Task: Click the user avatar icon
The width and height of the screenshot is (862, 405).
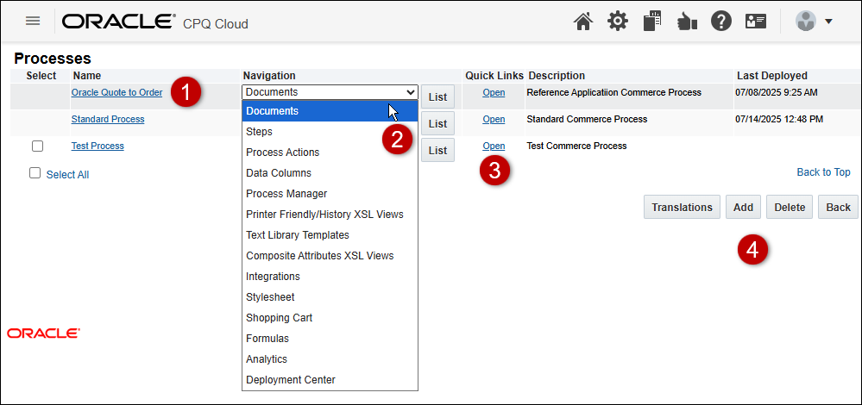Action: [x=805, y=22]
